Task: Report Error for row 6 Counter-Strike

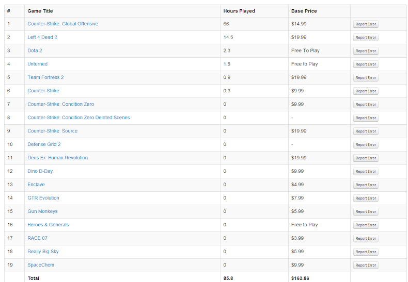Action: (366, 91)
